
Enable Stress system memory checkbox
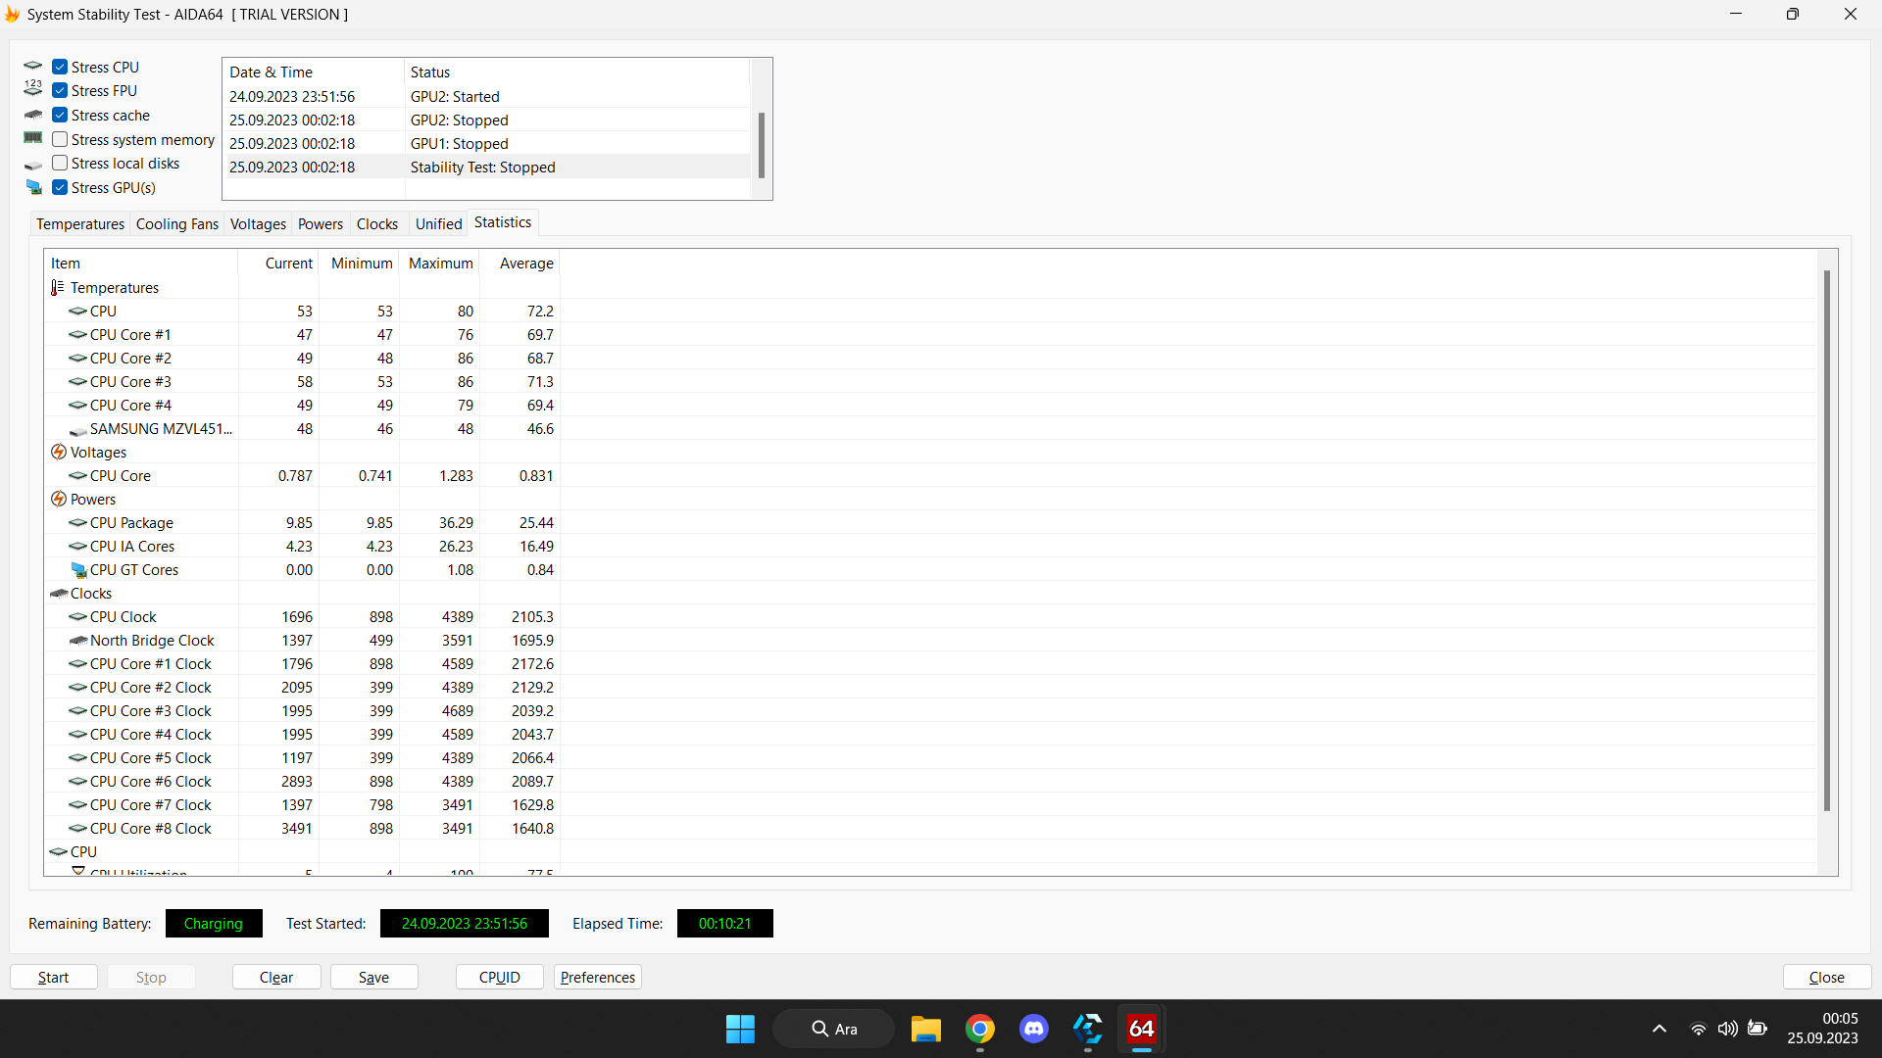pyautogui.click(x=61, y=140)
